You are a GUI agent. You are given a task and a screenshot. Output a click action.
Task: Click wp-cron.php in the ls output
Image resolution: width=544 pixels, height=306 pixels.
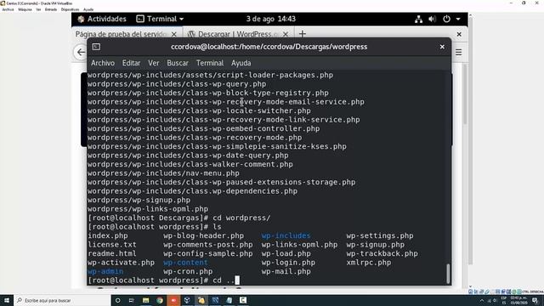(188, 271)
